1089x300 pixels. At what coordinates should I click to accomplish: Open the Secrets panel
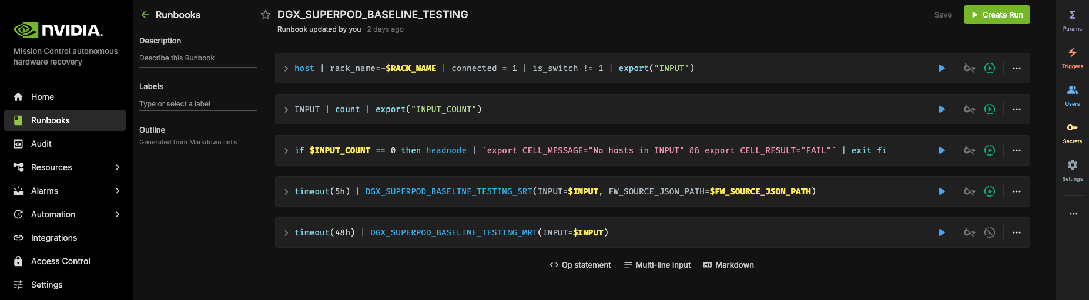pos(1072,132)
